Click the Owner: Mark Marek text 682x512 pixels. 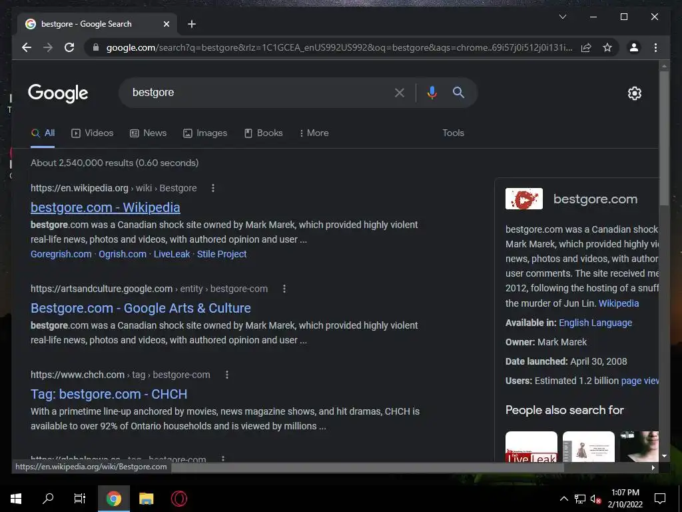coord(546,342)
